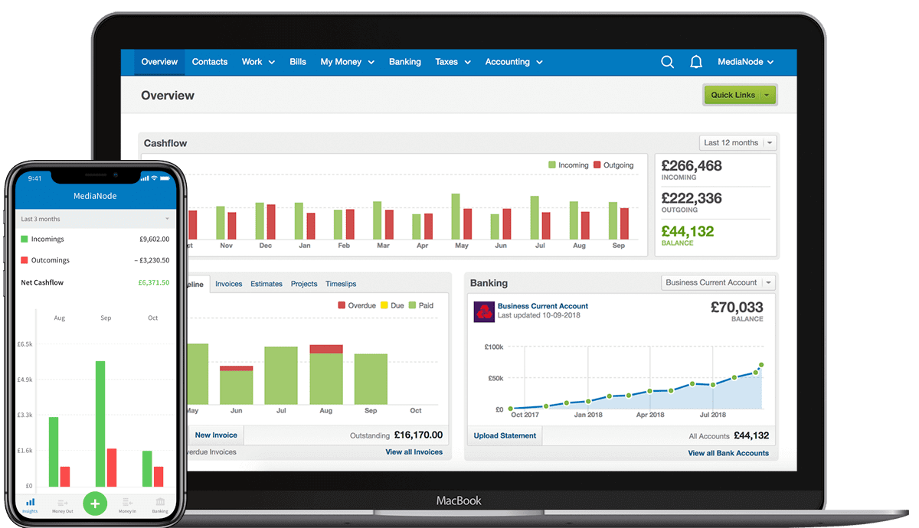Tap the £9,602.00 incomings amount on the phone
Image resolution: width=919 pixels, height=528 pixels.
point(155,239)
